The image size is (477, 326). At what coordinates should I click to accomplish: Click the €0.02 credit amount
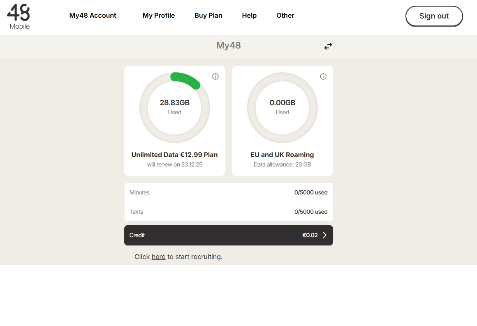[310, 235]
